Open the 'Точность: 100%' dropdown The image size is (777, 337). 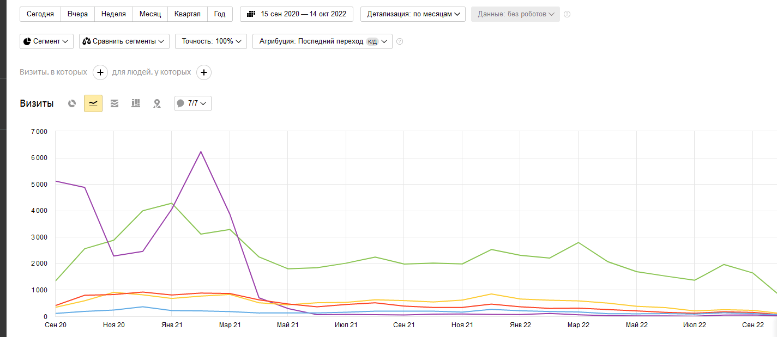211,41
